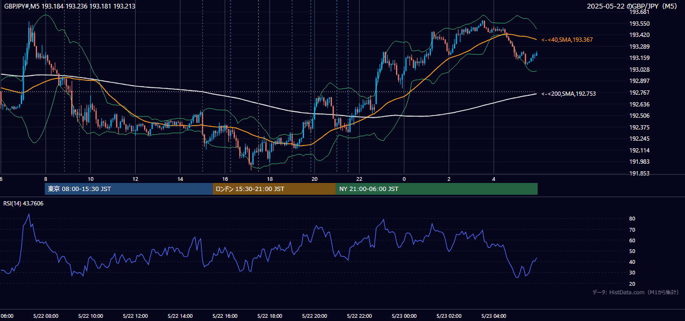
Task: Click the 5/23 00:00 time axis label
Action: click(404, 316)
